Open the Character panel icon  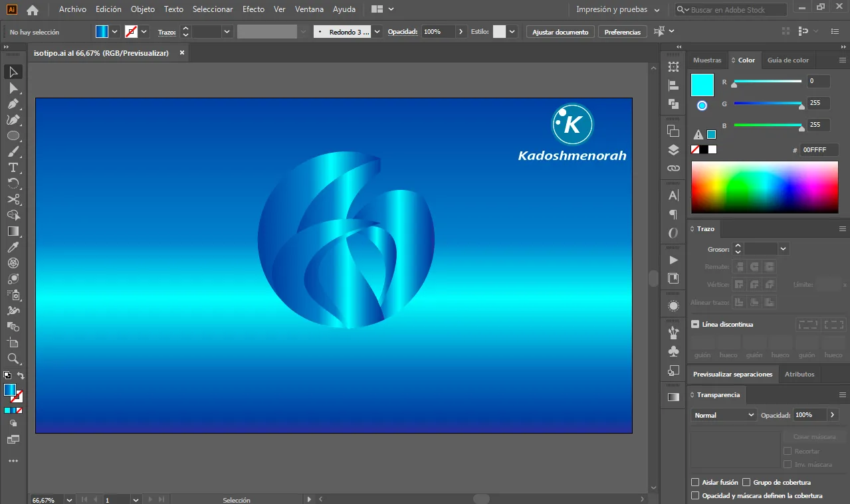tap(673, 195)
